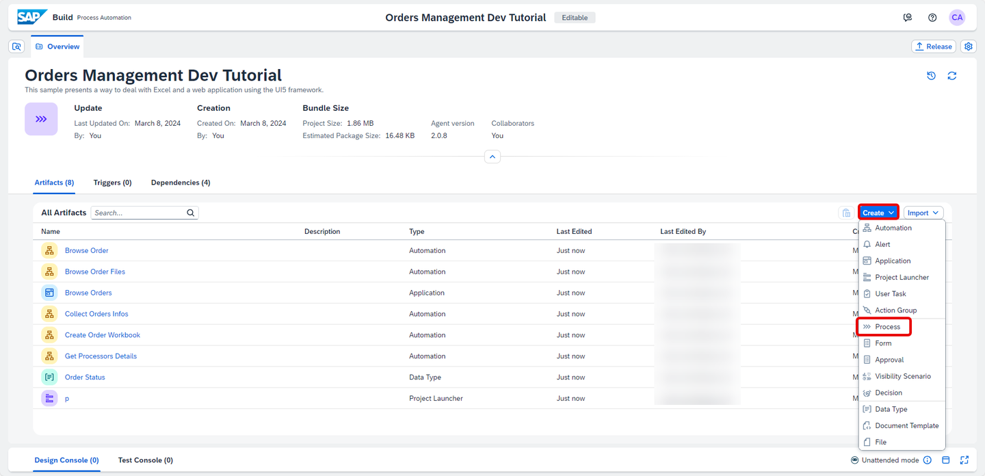This screenshot has width=985, height=476.
Task: Click the console panel layout icon
Action: click(946, 460)
